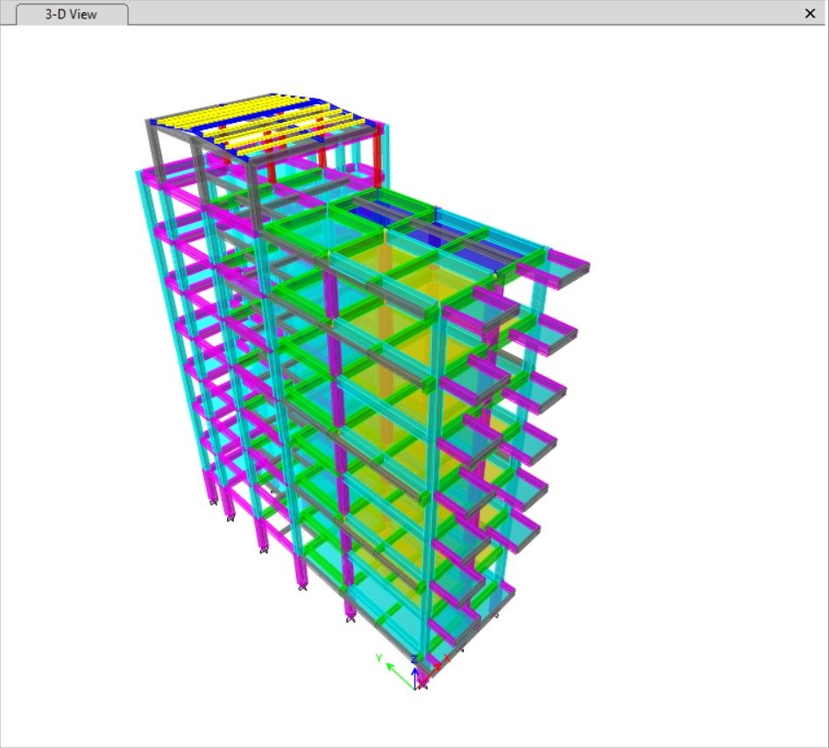Switch to the 3-D View tab

tap(74, 14)
